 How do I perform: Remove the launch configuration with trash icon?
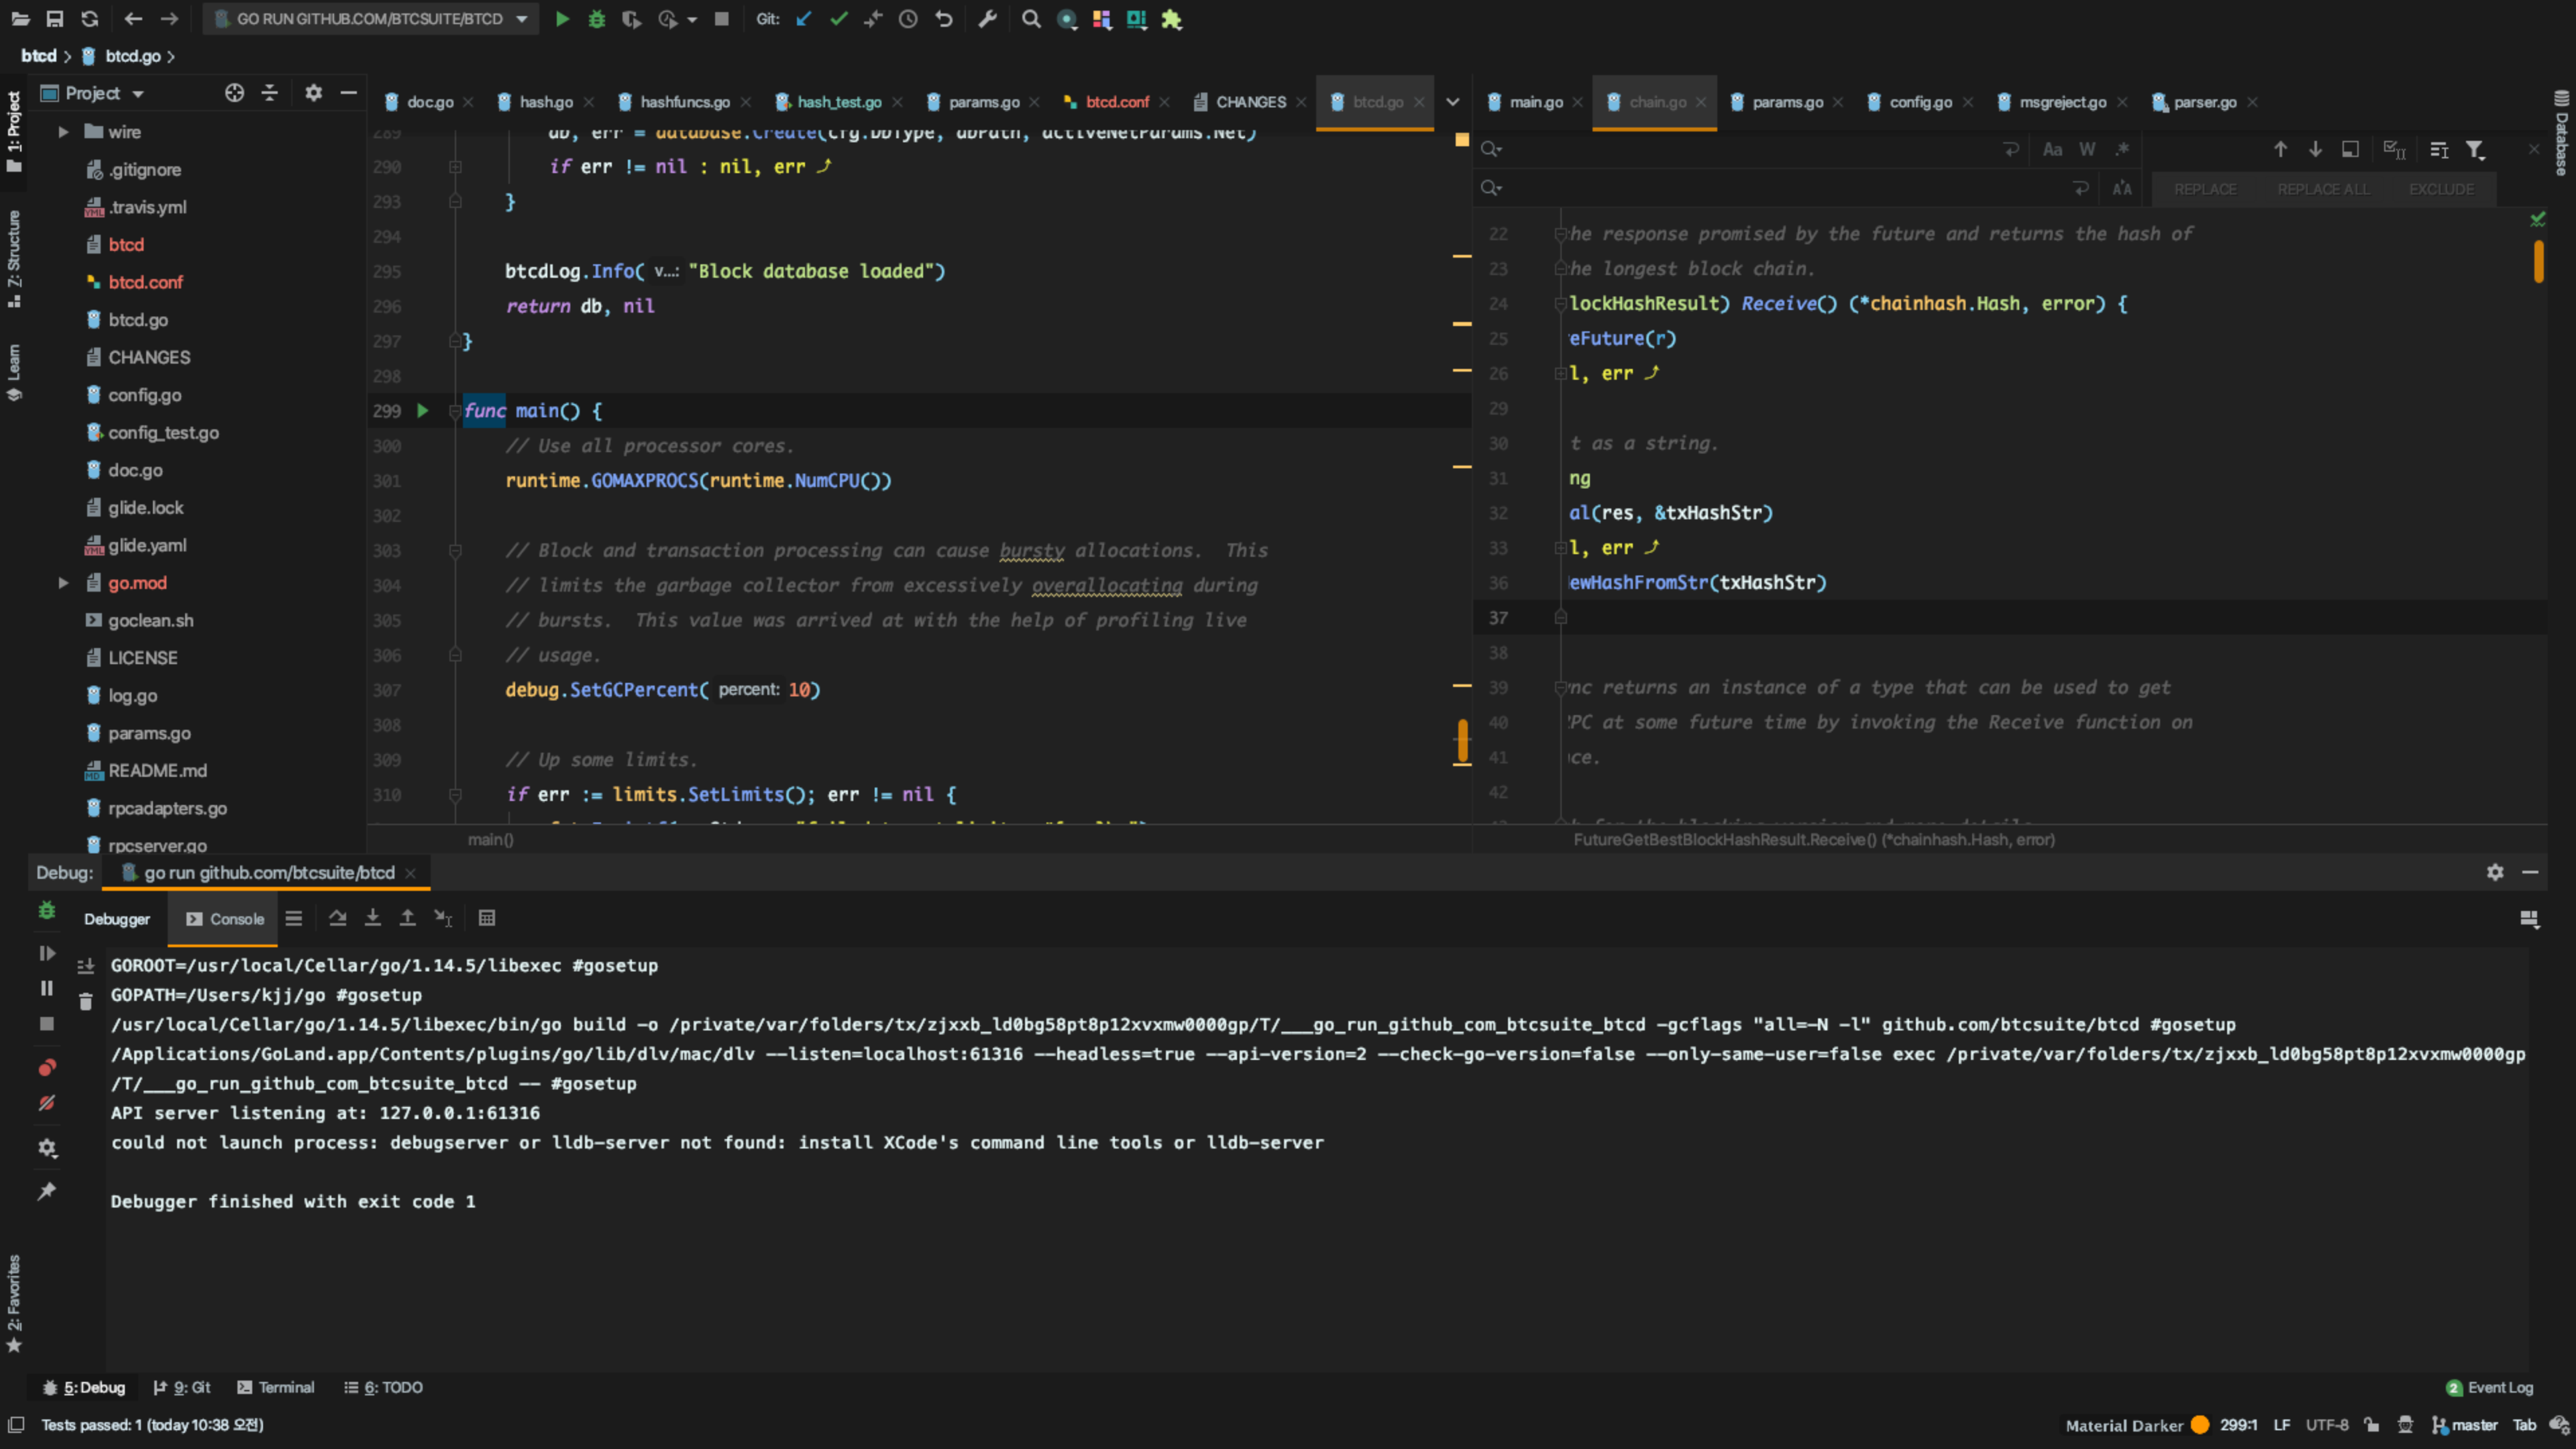click(x=85, y=1001)
